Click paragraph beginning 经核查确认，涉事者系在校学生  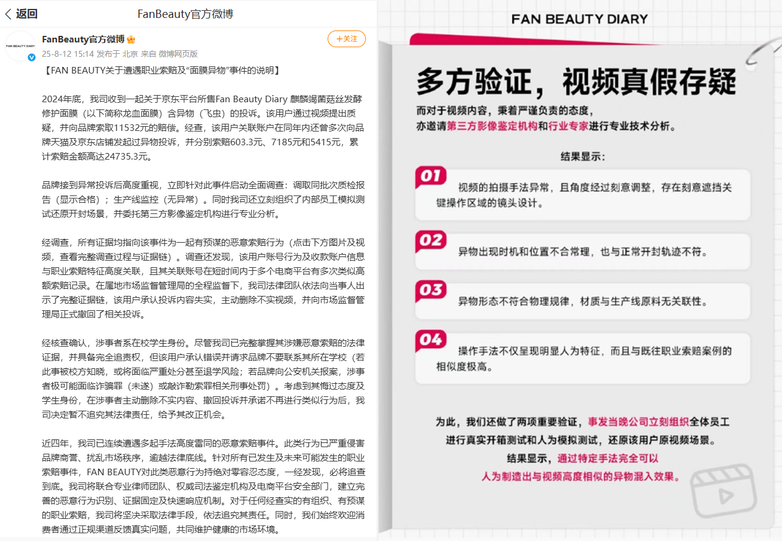point(203,378)
